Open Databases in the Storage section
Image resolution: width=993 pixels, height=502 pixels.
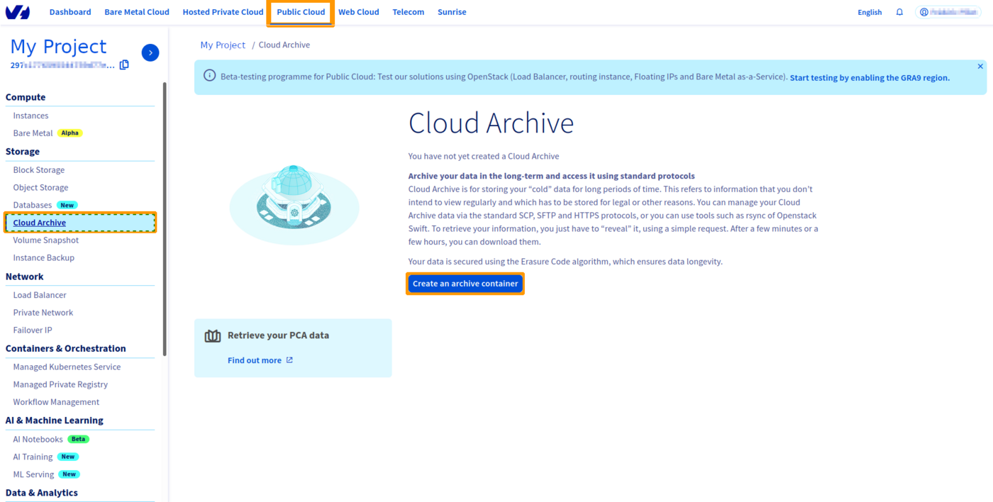coord(33,205)
